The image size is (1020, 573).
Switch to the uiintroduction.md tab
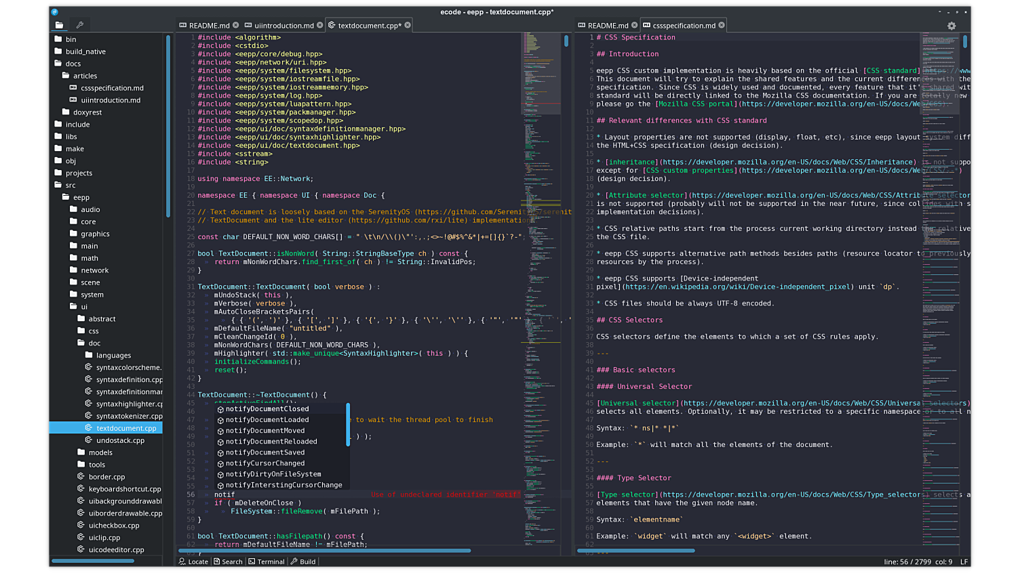tap(283, 25)
